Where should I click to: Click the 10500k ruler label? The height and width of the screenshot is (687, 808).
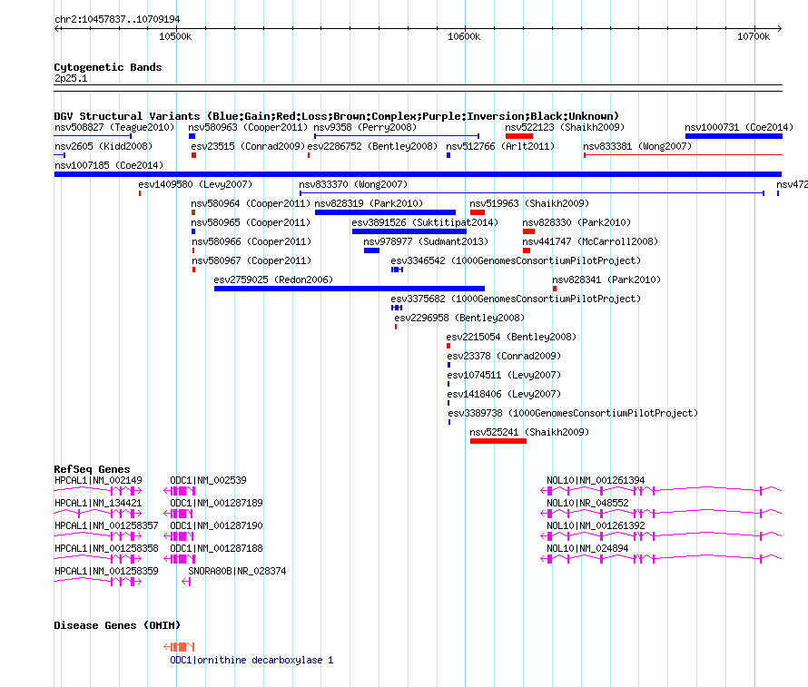(x=175, y=36)
